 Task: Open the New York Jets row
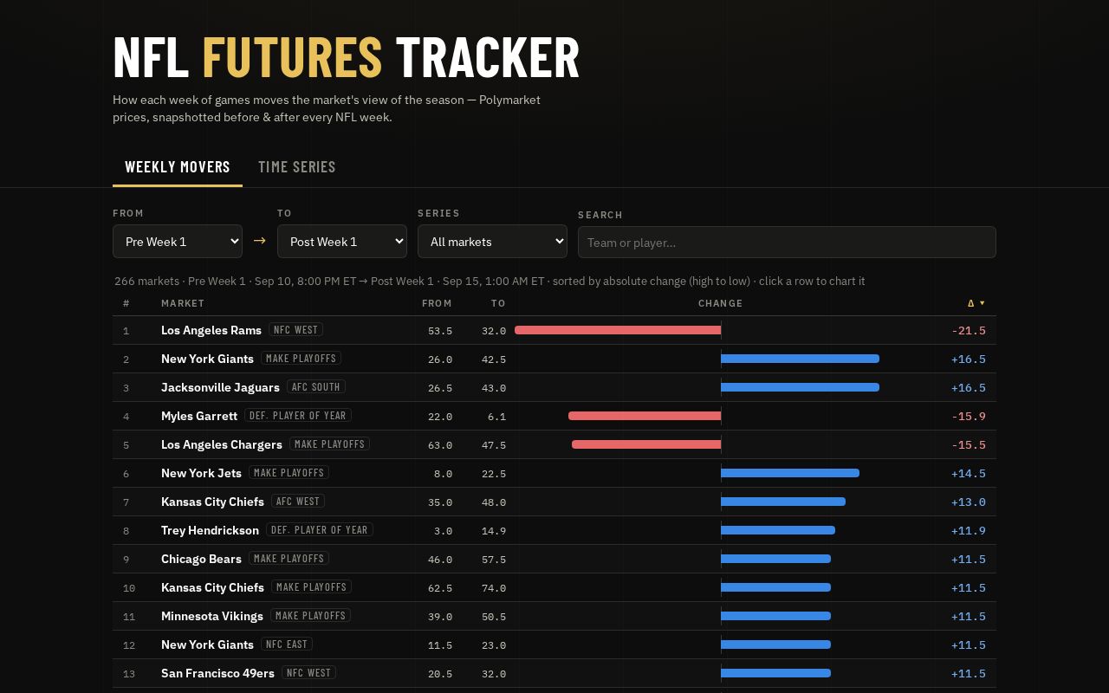(x=554, y=473)
